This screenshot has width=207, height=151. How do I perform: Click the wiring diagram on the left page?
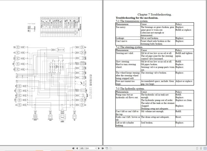[x=50, y=83]
